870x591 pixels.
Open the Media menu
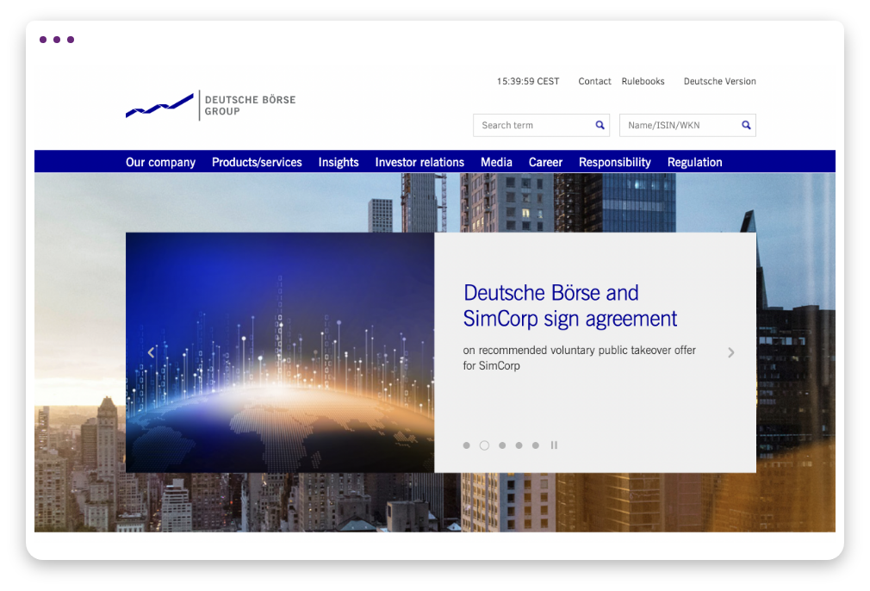click(496, 162)
